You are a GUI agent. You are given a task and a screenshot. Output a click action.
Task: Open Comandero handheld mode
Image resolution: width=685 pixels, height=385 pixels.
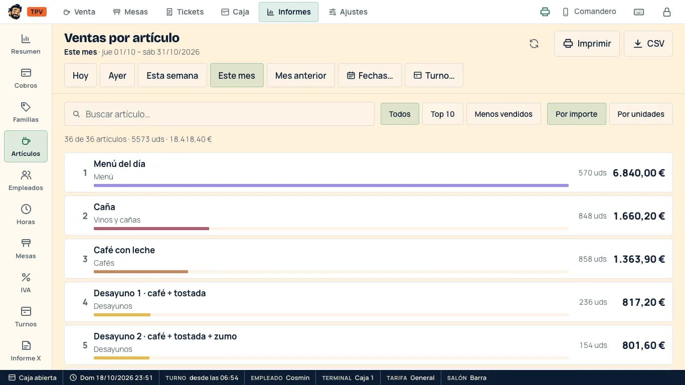coord(589,12)
